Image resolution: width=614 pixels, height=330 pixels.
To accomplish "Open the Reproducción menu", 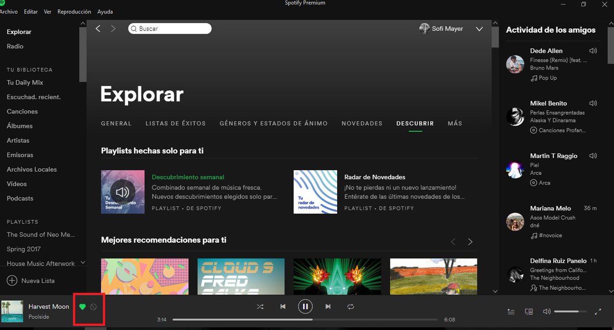I will point(74,11).
